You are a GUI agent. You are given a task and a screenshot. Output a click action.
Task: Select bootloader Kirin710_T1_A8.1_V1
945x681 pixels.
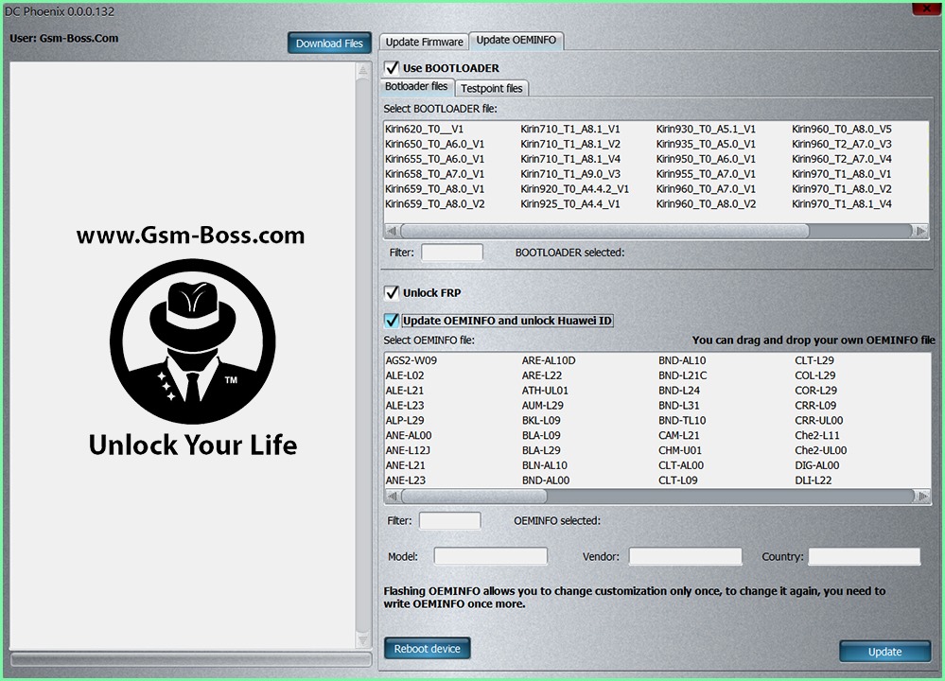pyautogui.click(x=570, y=129)
